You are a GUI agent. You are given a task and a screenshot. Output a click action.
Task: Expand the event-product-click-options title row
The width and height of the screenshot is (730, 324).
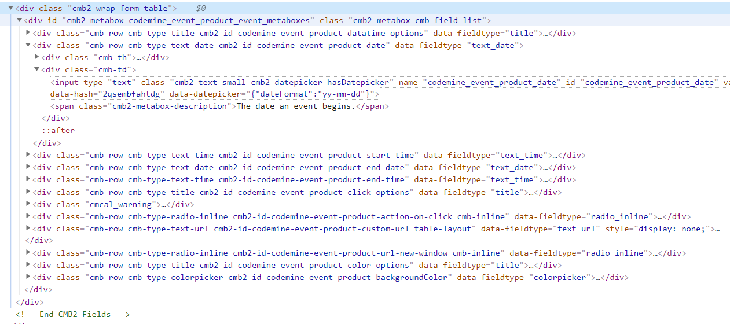point(28,192)
